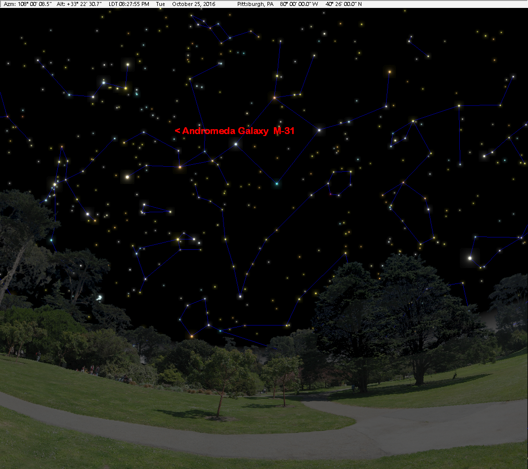
Task: Select the latitude 40° 26' 00.0" N
Action: point(344,4)
